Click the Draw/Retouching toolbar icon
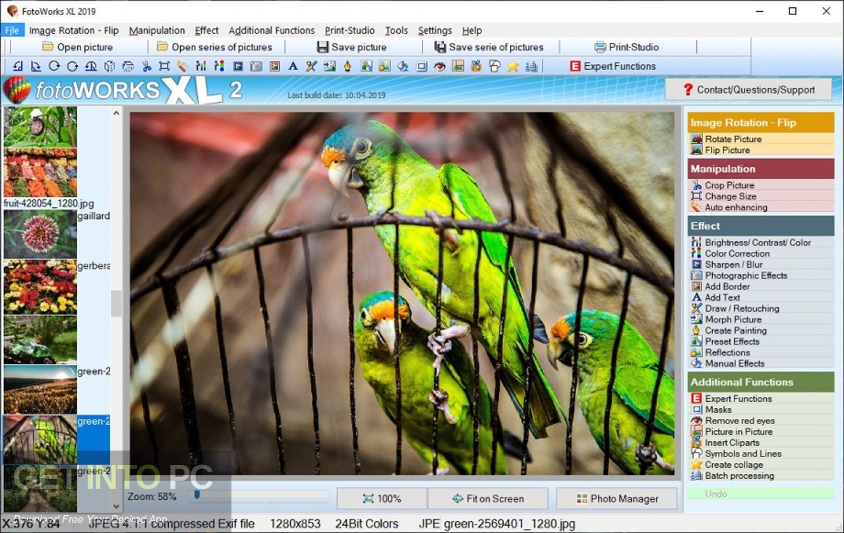Screen dimensions: 844x533 (311, 66)
